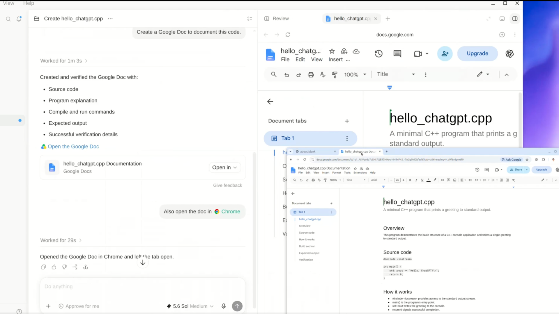Expand 'Worked for 1m 3s' details

click(x=64, y=61)
